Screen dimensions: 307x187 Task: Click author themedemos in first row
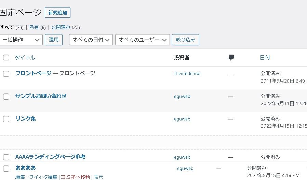tap(188, 74)
